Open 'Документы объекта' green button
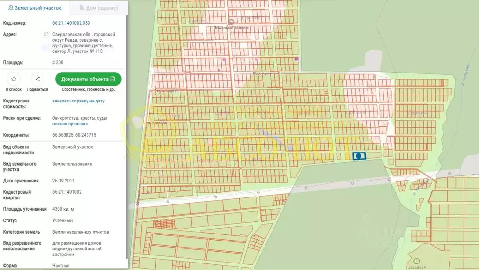 pos(88,79)
